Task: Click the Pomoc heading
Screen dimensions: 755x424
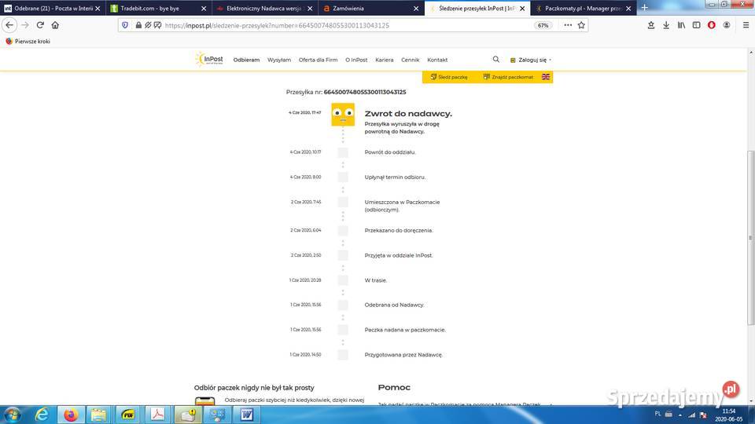Action: coord(394,387)
